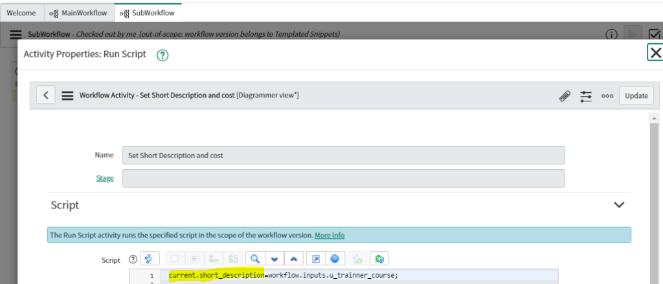Click line 1 of the script code
Viewport: 663px width, 284px height.
[284, 276]
